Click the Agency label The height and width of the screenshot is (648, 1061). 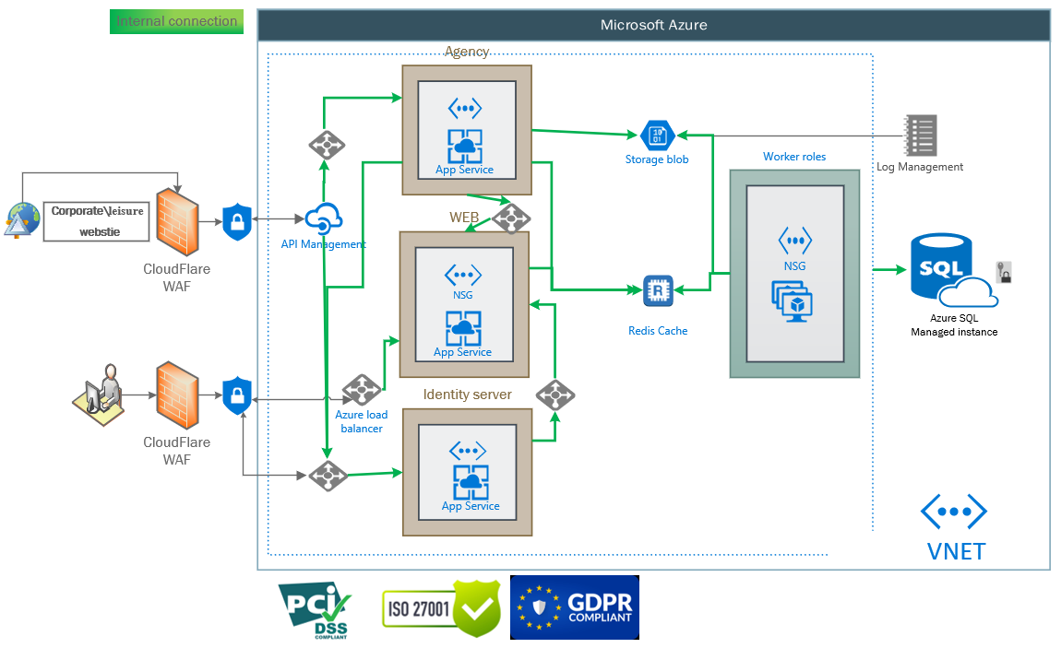(x=467, y=52)
